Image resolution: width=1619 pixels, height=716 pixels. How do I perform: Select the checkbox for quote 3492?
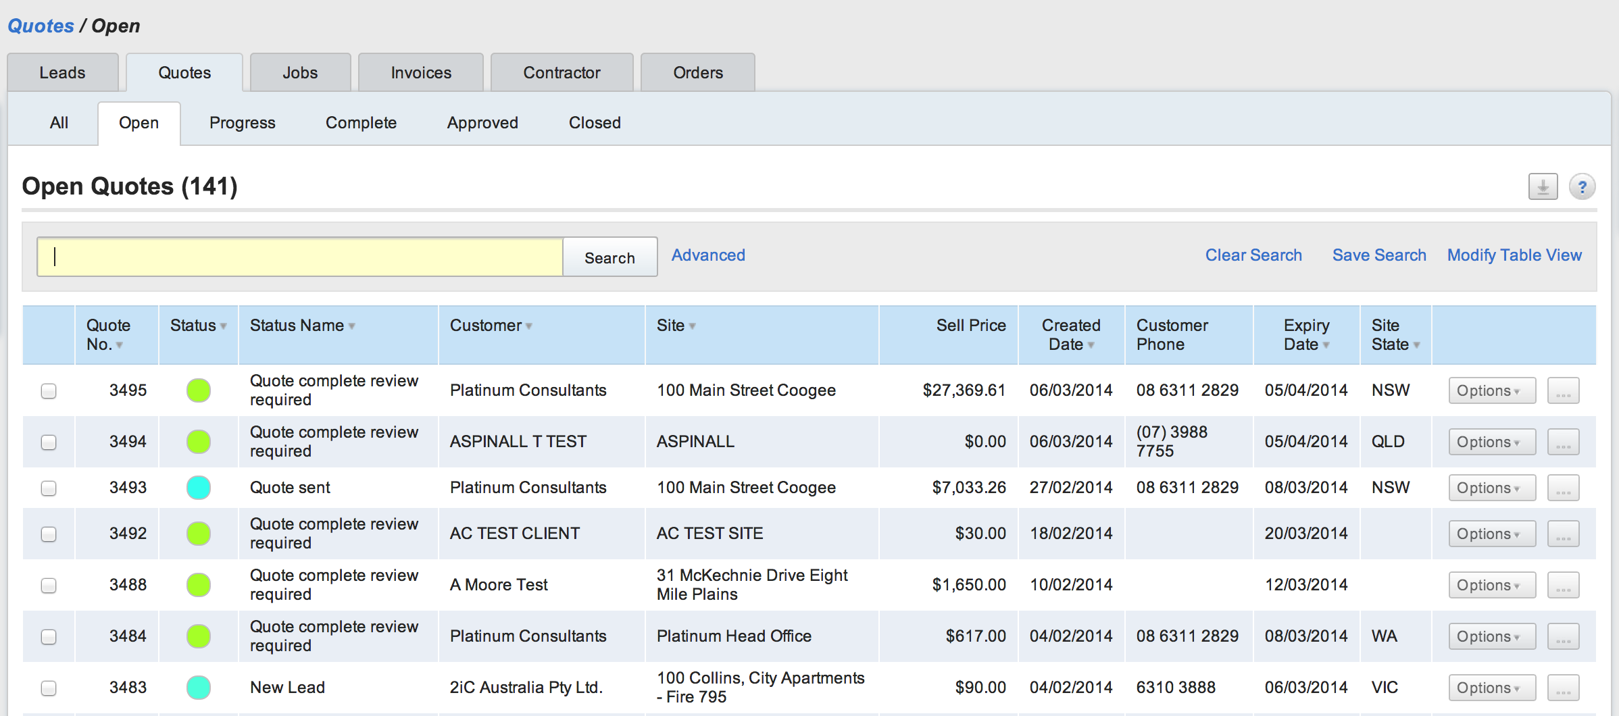(49, 534)
